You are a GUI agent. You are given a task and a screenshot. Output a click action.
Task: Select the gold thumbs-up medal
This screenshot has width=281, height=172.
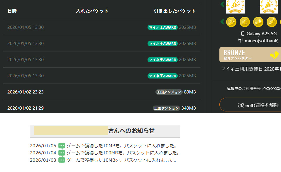(x=245, y=22)
